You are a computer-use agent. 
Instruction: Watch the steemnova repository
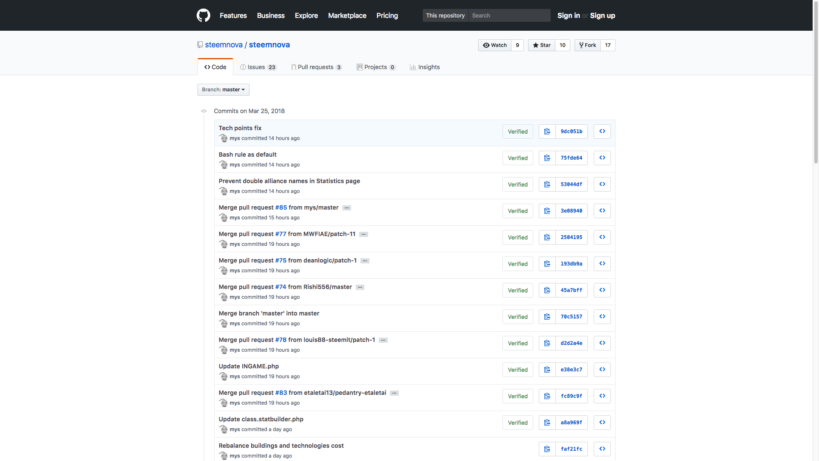click(495, 45)
